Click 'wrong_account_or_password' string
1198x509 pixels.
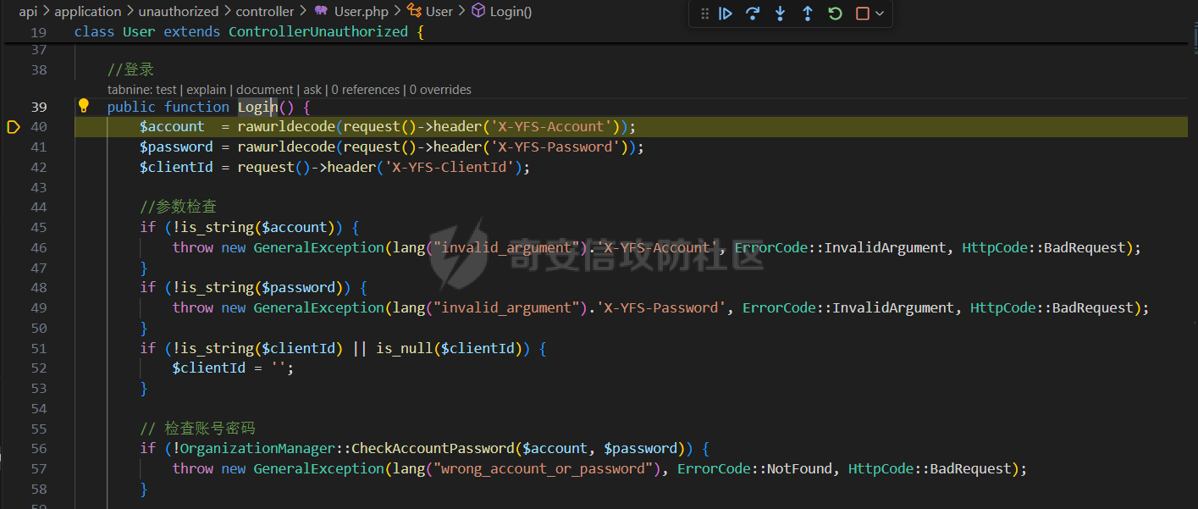pyautogui.click(x=543, y=469)
